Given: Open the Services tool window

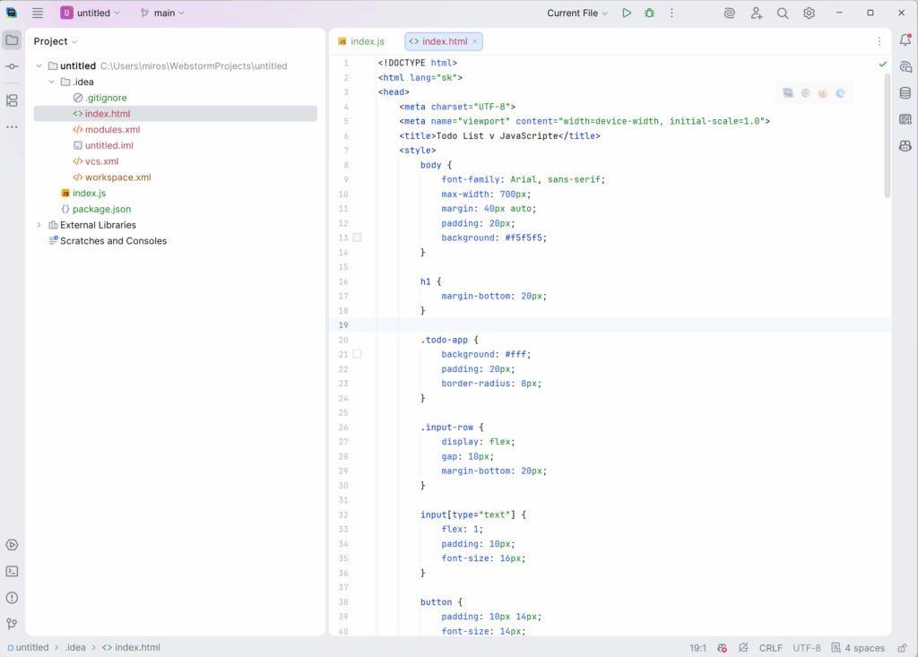Looking at the screenshot, I should point(12,545).
